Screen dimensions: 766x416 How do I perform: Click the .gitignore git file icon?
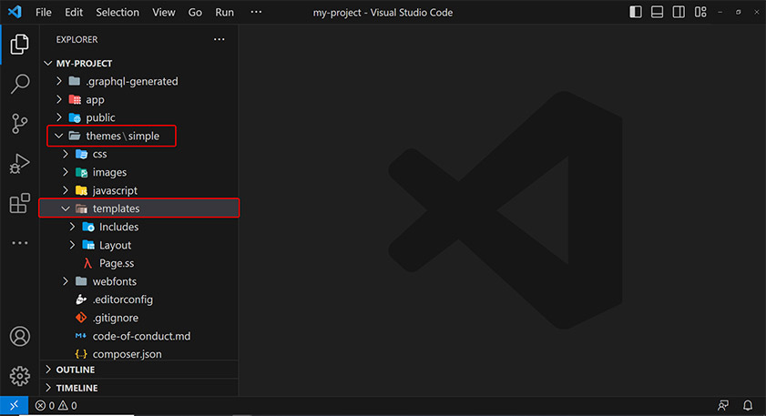click(81, 318)
